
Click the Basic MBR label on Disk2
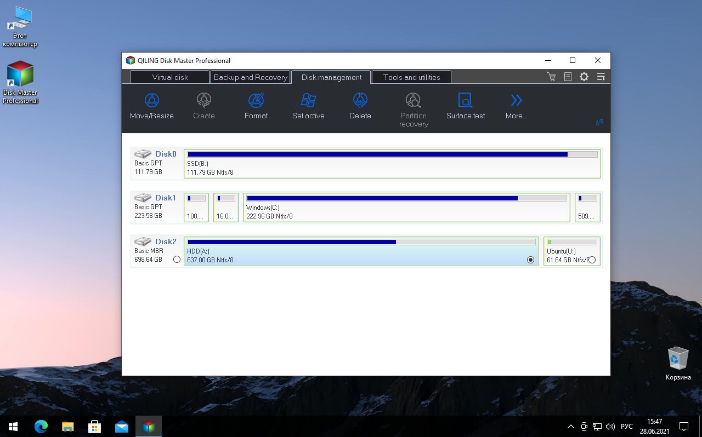149,251
